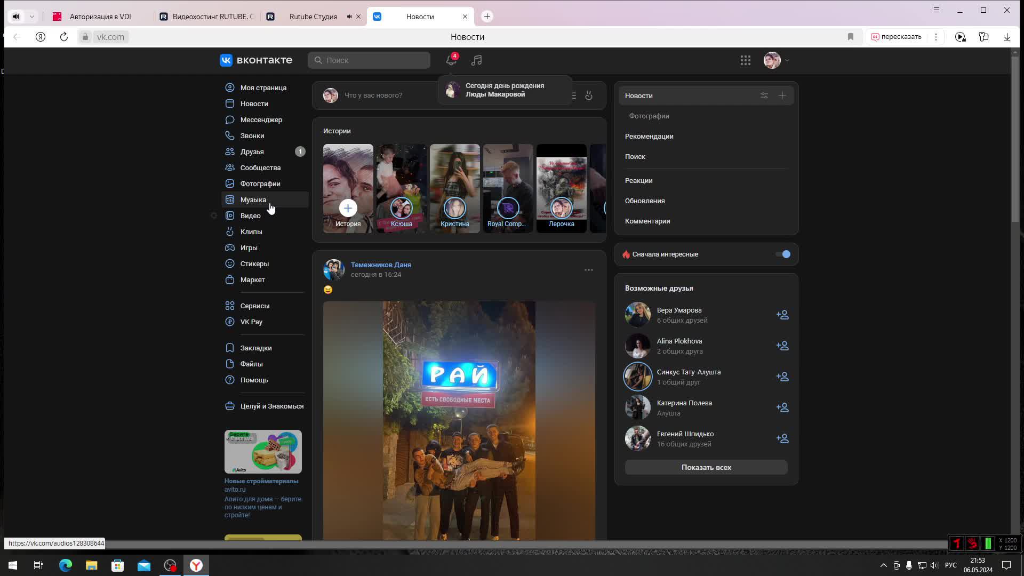1024x576 pixels.
Task: Open Тележников Даня profile link
Action: pos(381,265)
